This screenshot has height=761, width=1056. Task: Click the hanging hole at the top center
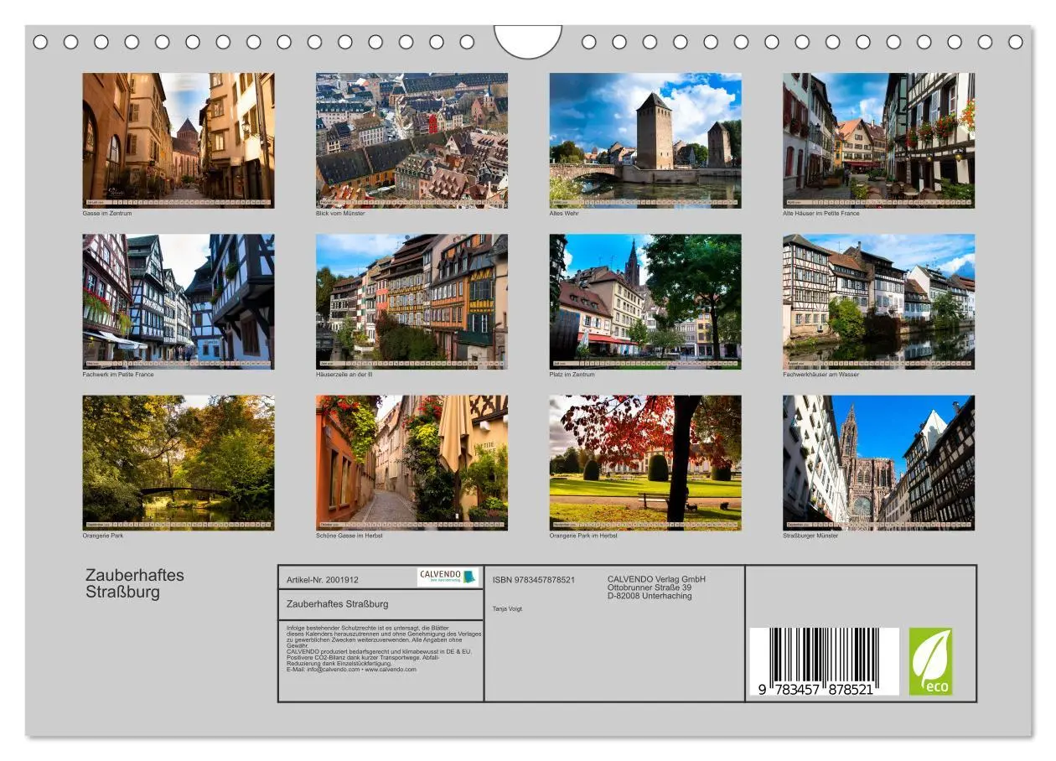point(529,38)
